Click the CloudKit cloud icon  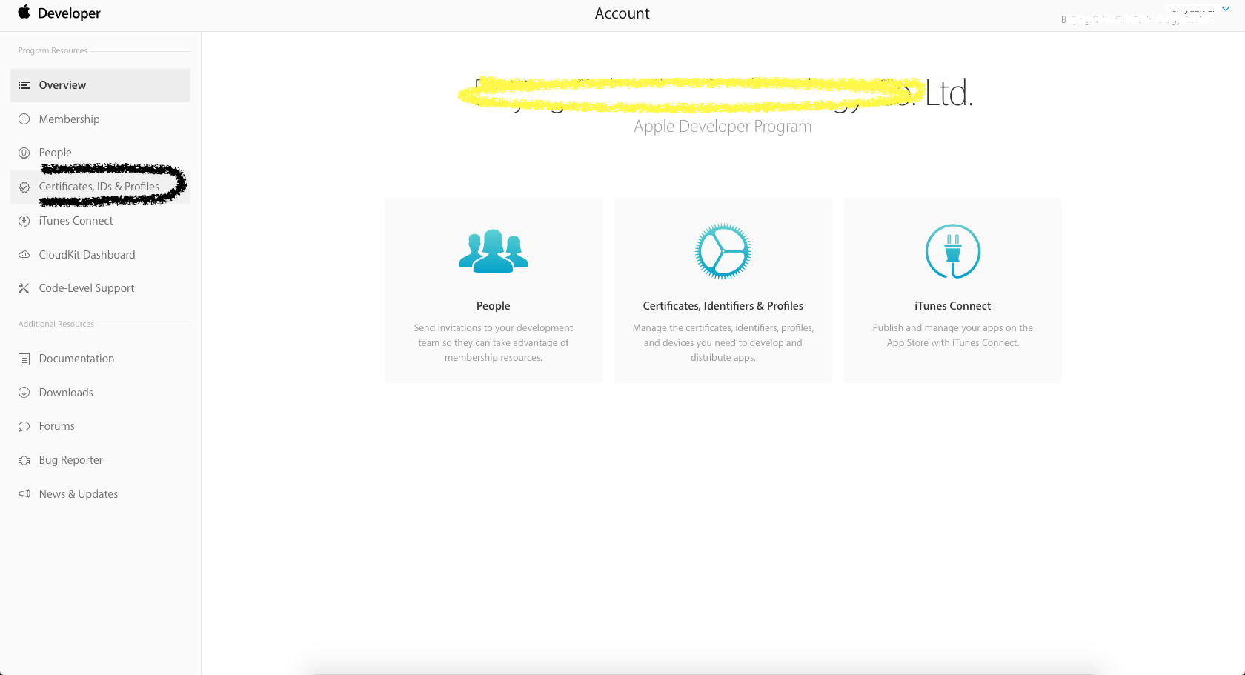[24, 255]
